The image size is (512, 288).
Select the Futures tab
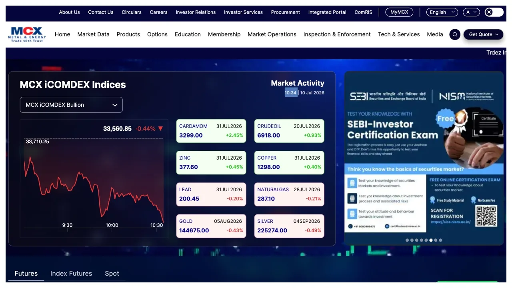26,274
